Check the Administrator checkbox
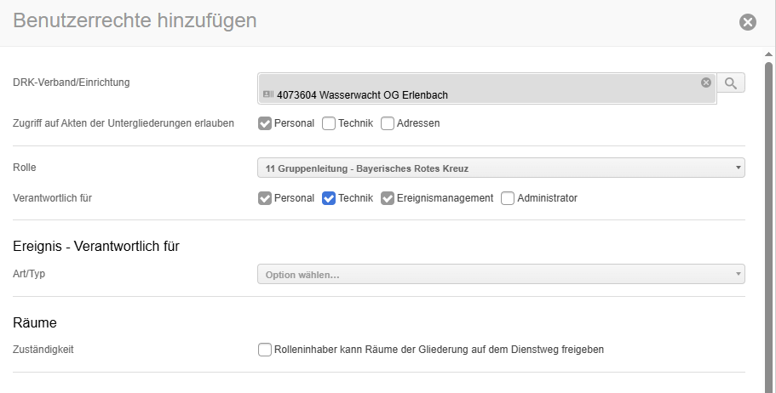This screenshot has height=393, width=776. [x=508, y=198]
